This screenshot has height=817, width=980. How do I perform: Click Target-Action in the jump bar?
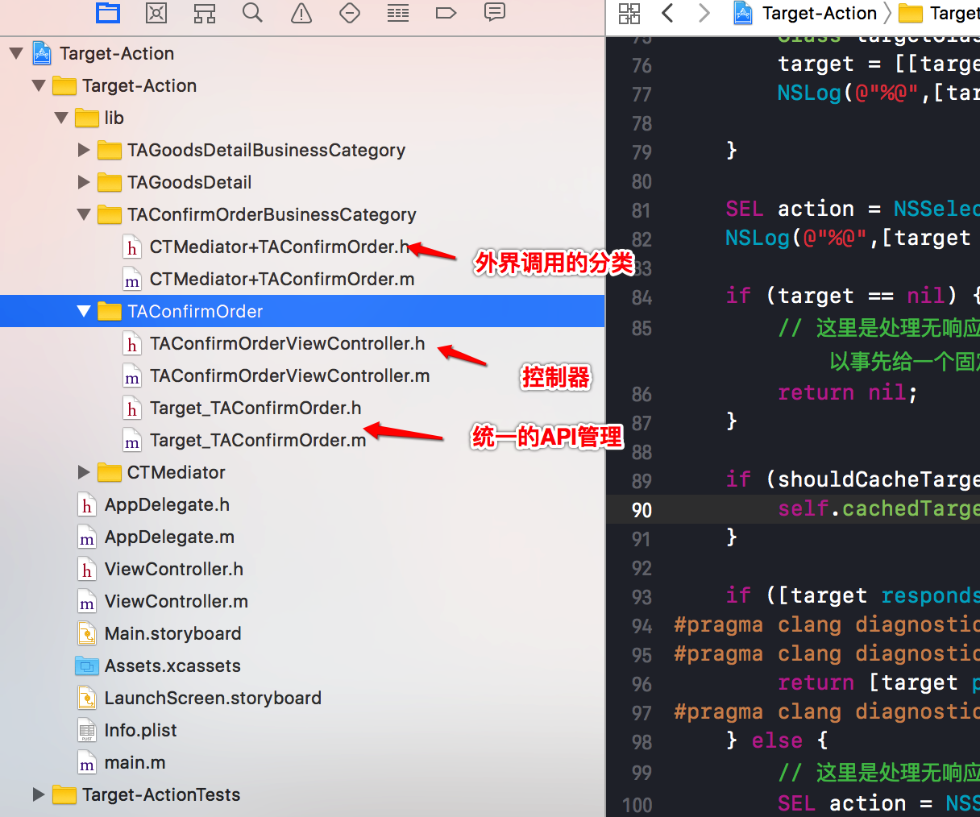pos(820,13)
